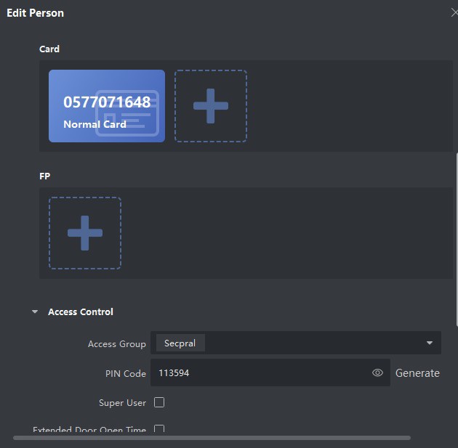Click the Normal Card label on the card
458x448 pixels.
coord(95,124)
